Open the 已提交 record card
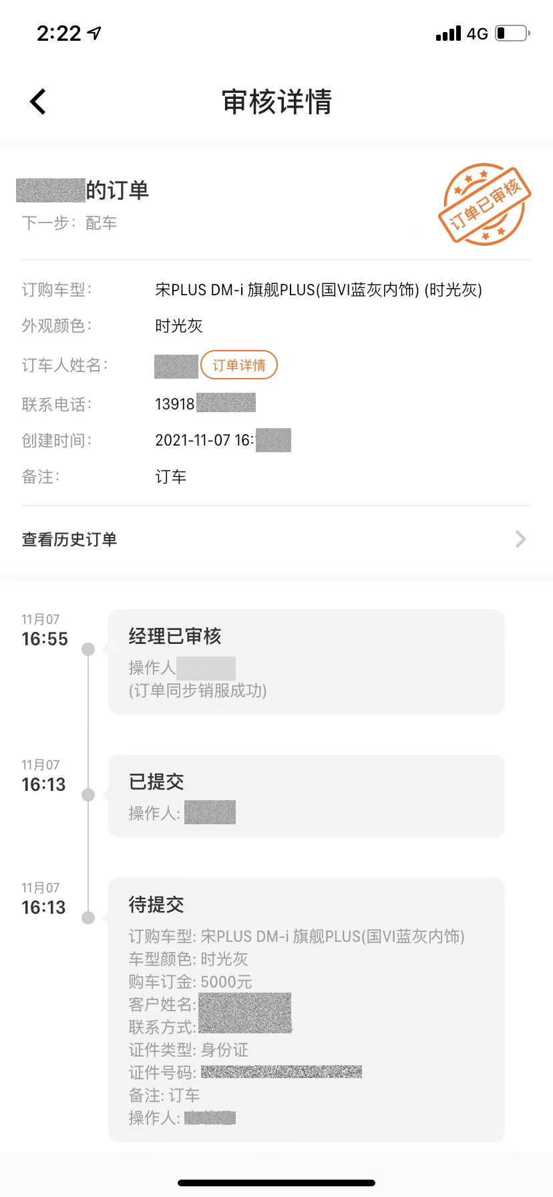Screen dimensions: 553x1197 click(306, 796)
